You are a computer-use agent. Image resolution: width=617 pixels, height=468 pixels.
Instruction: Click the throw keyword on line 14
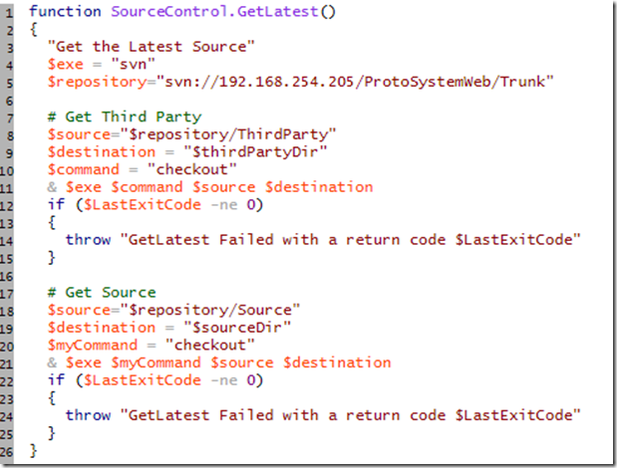click(86, 240)
